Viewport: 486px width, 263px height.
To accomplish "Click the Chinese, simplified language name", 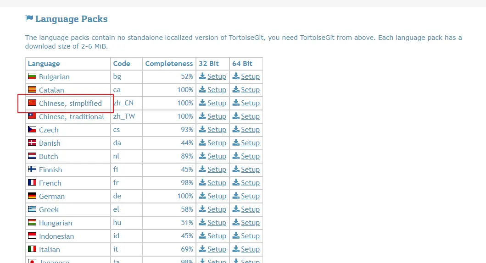I will point(70,104).
